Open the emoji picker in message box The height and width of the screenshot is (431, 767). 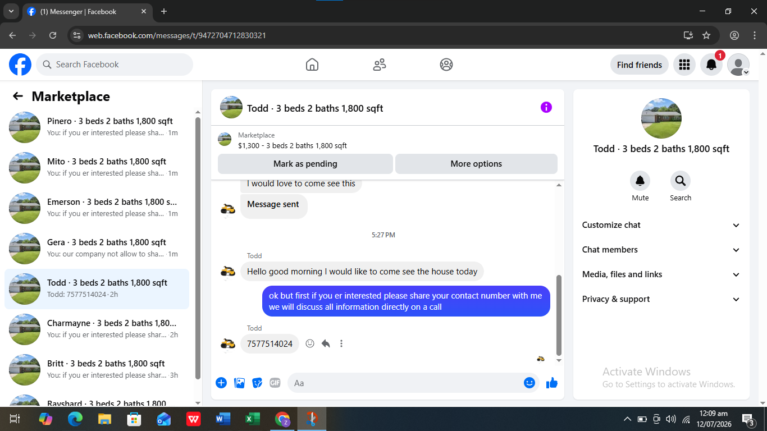click(529, 383)
